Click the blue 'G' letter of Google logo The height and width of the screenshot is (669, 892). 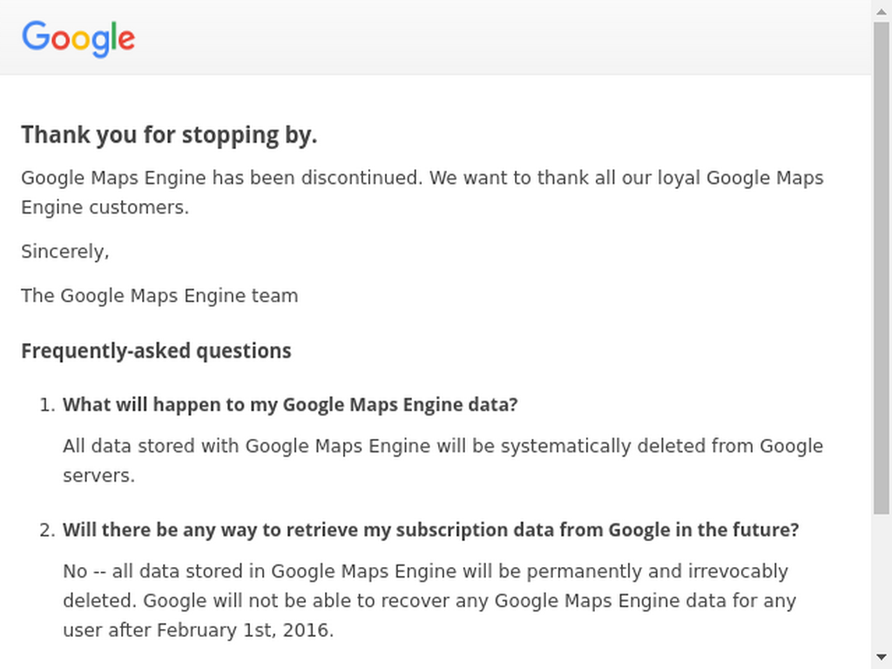pyautogui.click(x=36, y=35)
